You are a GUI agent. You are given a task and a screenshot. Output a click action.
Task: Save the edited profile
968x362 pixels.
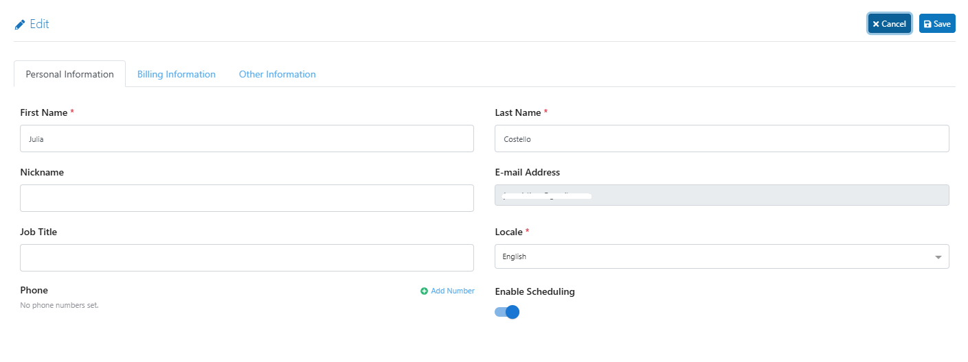937,23
